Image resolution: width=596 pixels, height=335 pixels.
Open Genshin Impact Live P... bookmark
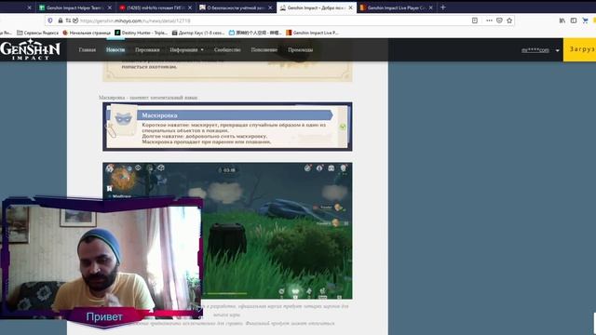click(x=312, y=33)
